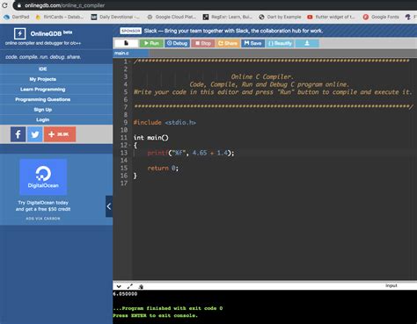Click the lock icon in address bar
This screenshot has width=417, height=324.
(x=19, y=5)
